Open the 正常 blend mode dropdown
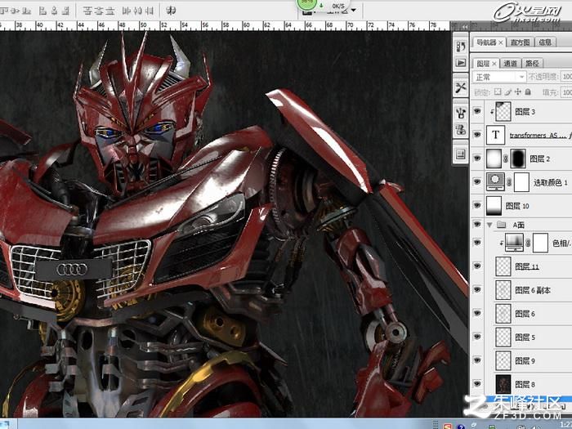The width and height of the screenshot is (572, 429). [499, 77]
